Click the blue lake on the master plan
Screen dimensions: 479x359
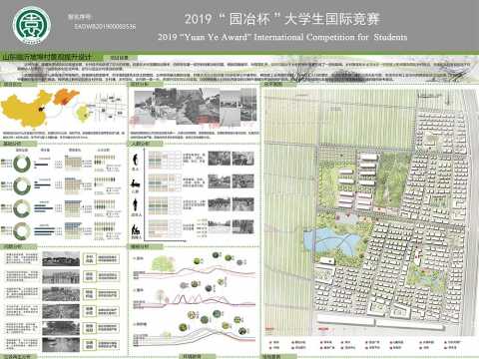[x=331, y=241]
